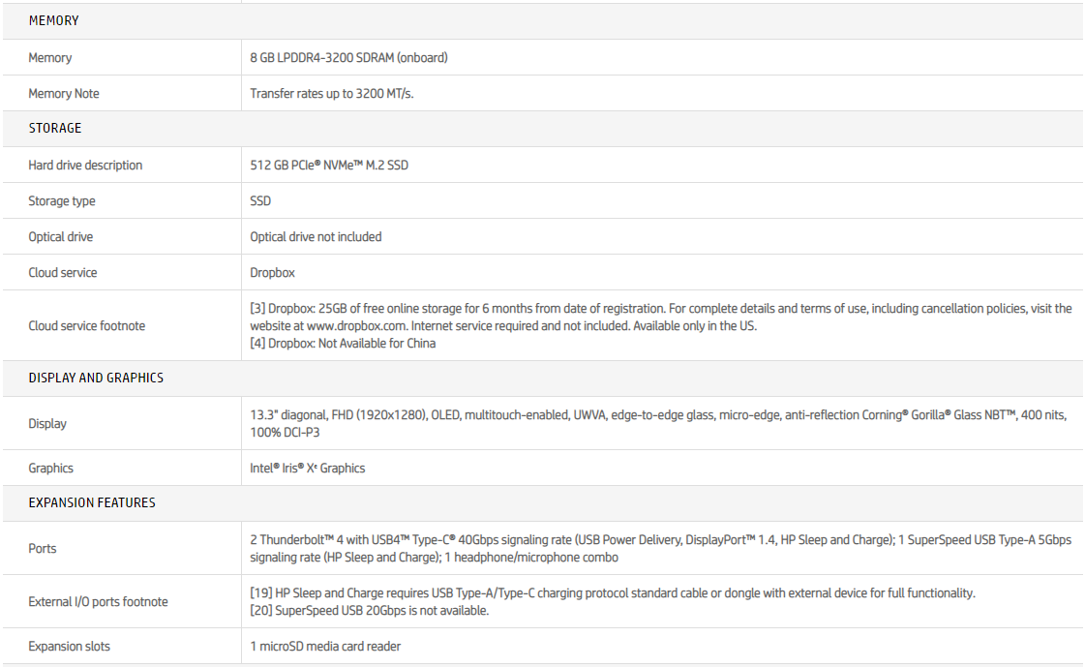The width and height of the screenshot is (1085, 667).
Task: Click the Memory Note row label
Action: (x=64, y=94)
